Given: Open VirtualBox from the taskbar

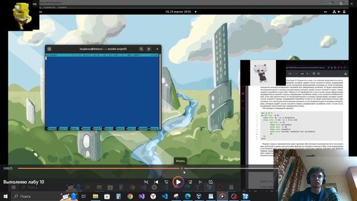Looking at the screenshot, I should tap(199, 196).
